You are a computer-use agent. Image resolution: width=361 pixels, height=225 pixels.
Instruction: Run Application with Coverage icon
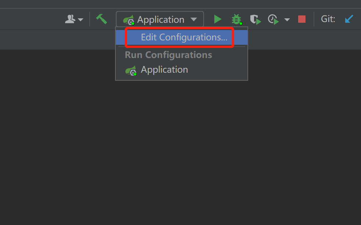coord(255,19)
